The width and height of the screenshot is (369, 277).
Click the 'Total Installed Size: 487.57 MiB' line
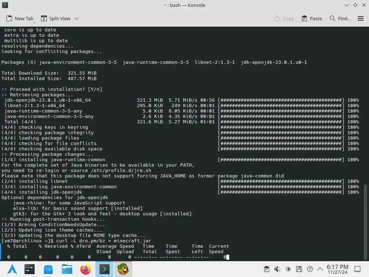click(49, 78)
